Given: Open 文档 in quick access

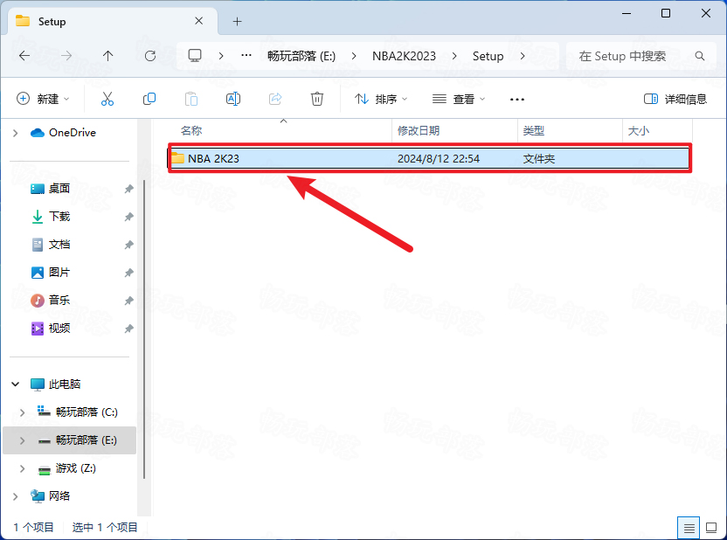Looking at the screenshot, I should coord(50,245).
